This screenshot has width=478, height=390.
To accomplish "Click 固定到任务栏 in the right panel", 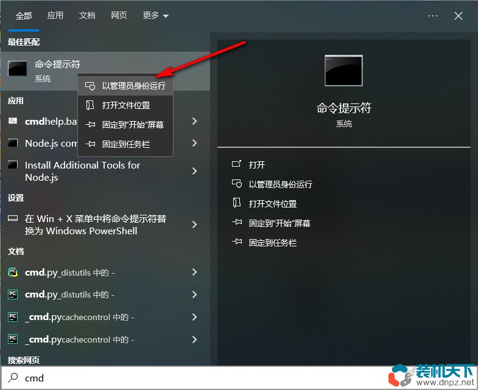I will click(x=273, y=243).
